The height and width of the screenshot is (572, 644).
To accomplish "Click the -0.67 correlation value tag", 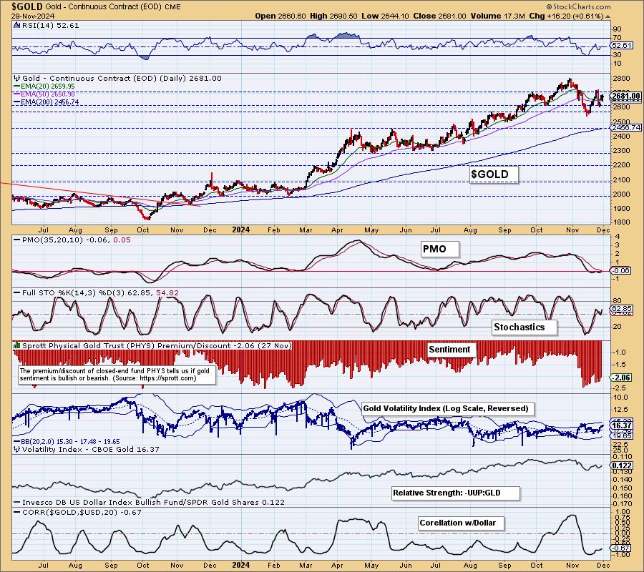I will (621, 548).
